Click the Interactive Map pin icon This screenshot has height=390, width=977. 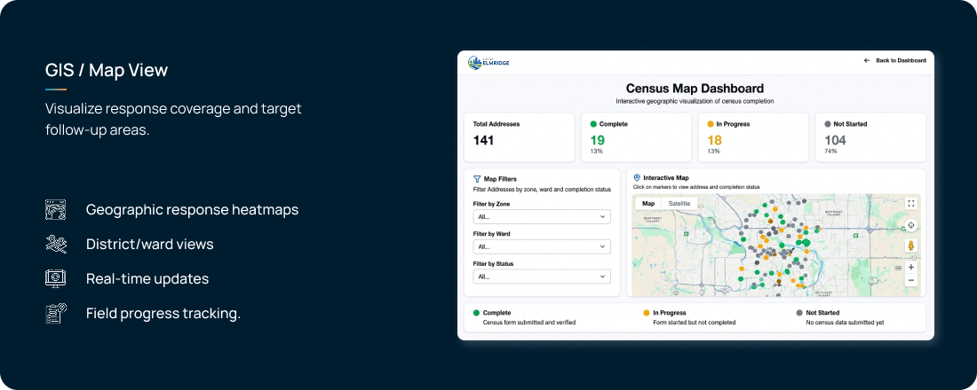pyautogui.click(x=637, y=178)
